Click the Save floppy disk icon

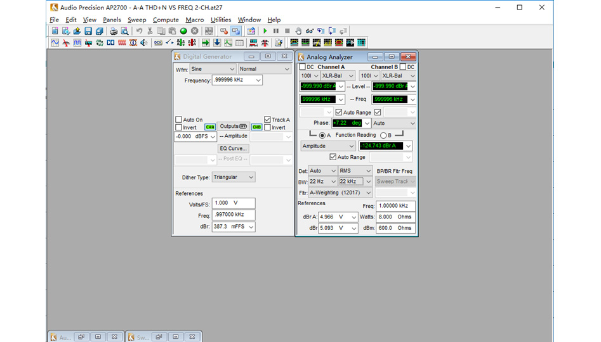pyautogui.click(x=88, y=31)
